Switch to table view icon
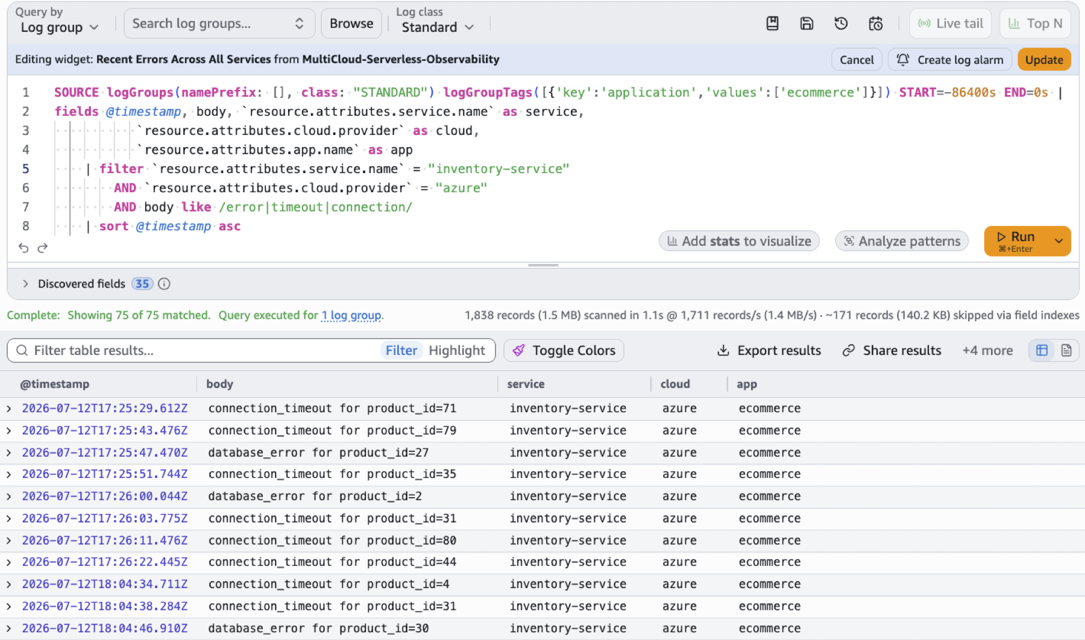This screenshot has height=640, width=1085. pos(1042,350)
